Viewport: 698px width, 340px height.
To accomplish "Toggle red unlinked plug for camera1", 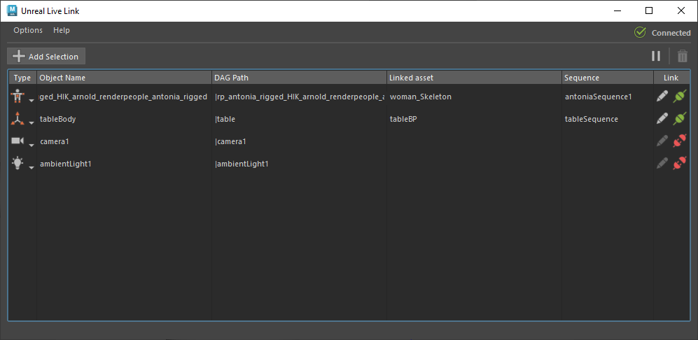I will point(679,141).
